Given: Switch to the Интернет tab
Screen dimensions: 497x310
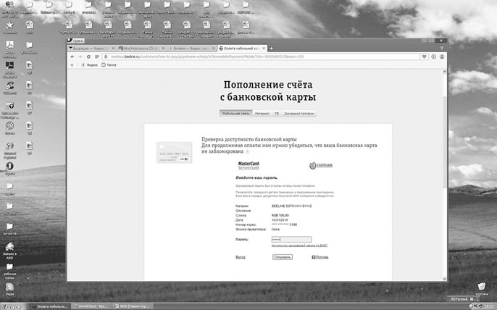Looking at the screenshot, I should point(262,114).
